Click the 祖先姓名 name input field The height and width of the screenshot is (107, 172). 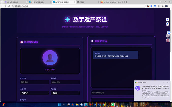pos(34,82)
